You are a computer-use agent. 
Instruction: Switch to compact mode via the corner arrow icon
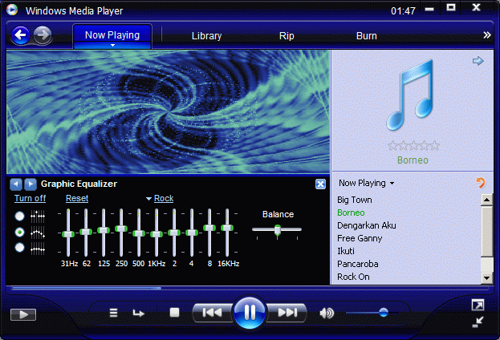pyautogui.click(x=478, y=322)
